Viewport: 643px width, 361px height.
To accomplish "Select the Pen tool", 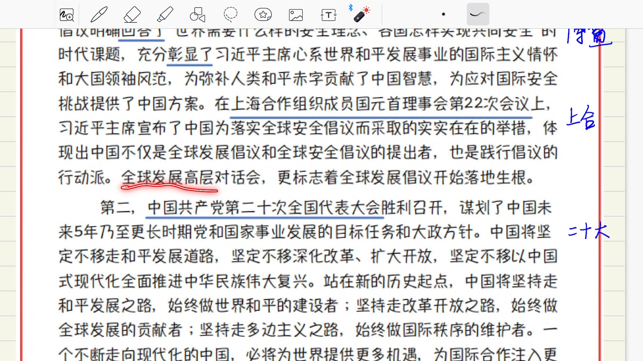I will [99, 15].
